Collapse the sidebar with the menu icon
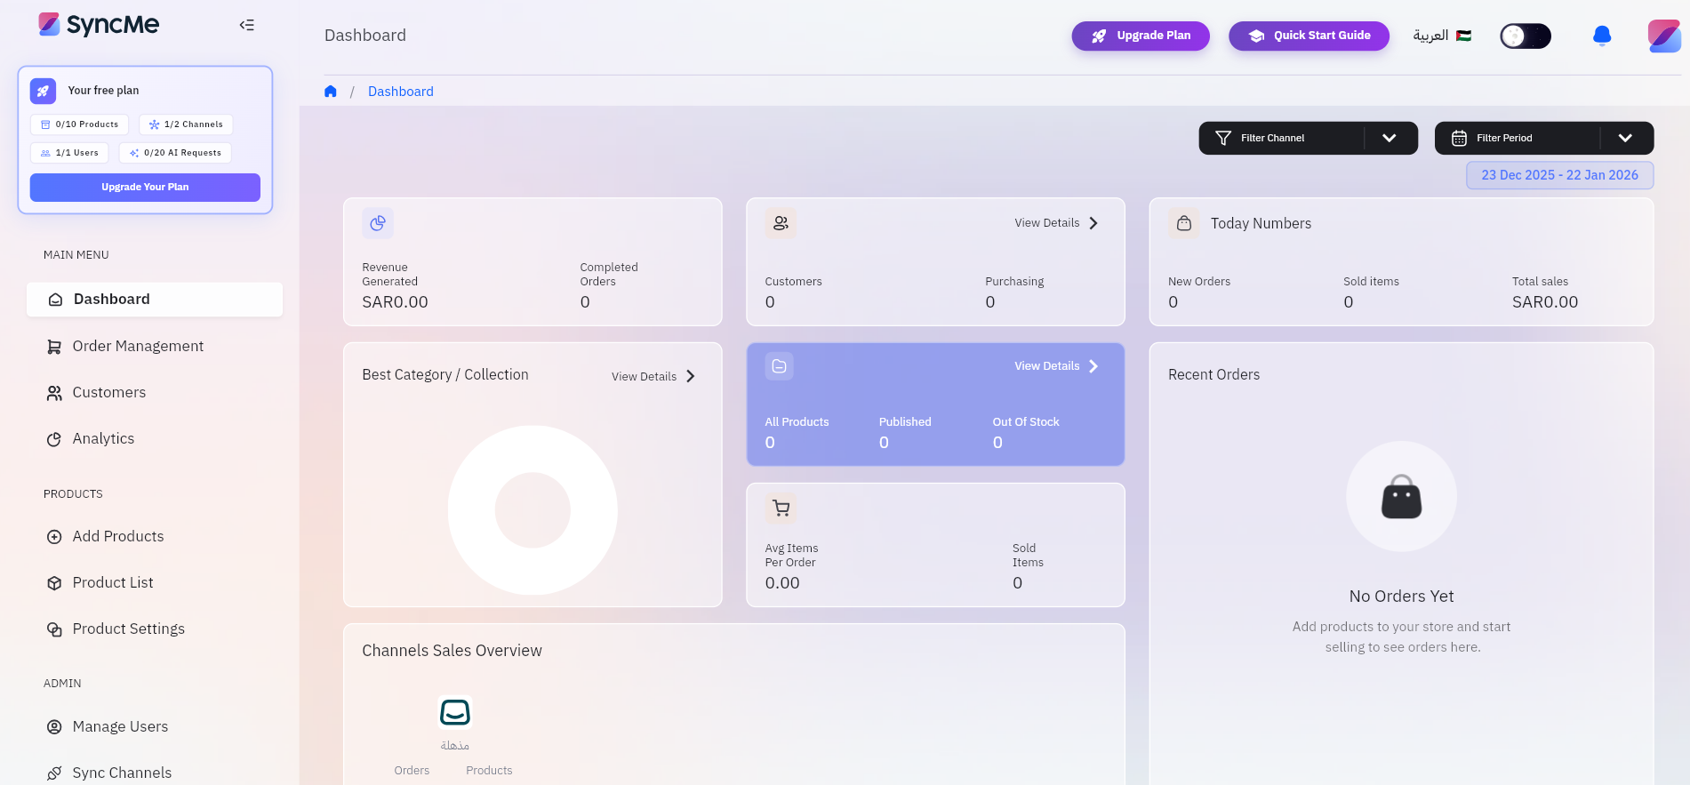Viewport: 1690px width, 785px height. coord(247,25)
